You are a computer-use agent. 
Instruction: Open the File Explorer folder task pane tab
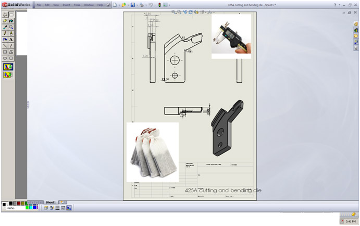(356, 36)
